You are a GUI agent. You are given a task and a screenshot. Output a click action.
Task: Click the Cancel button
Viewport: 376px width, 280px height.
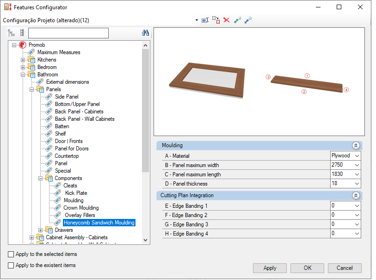345,268
